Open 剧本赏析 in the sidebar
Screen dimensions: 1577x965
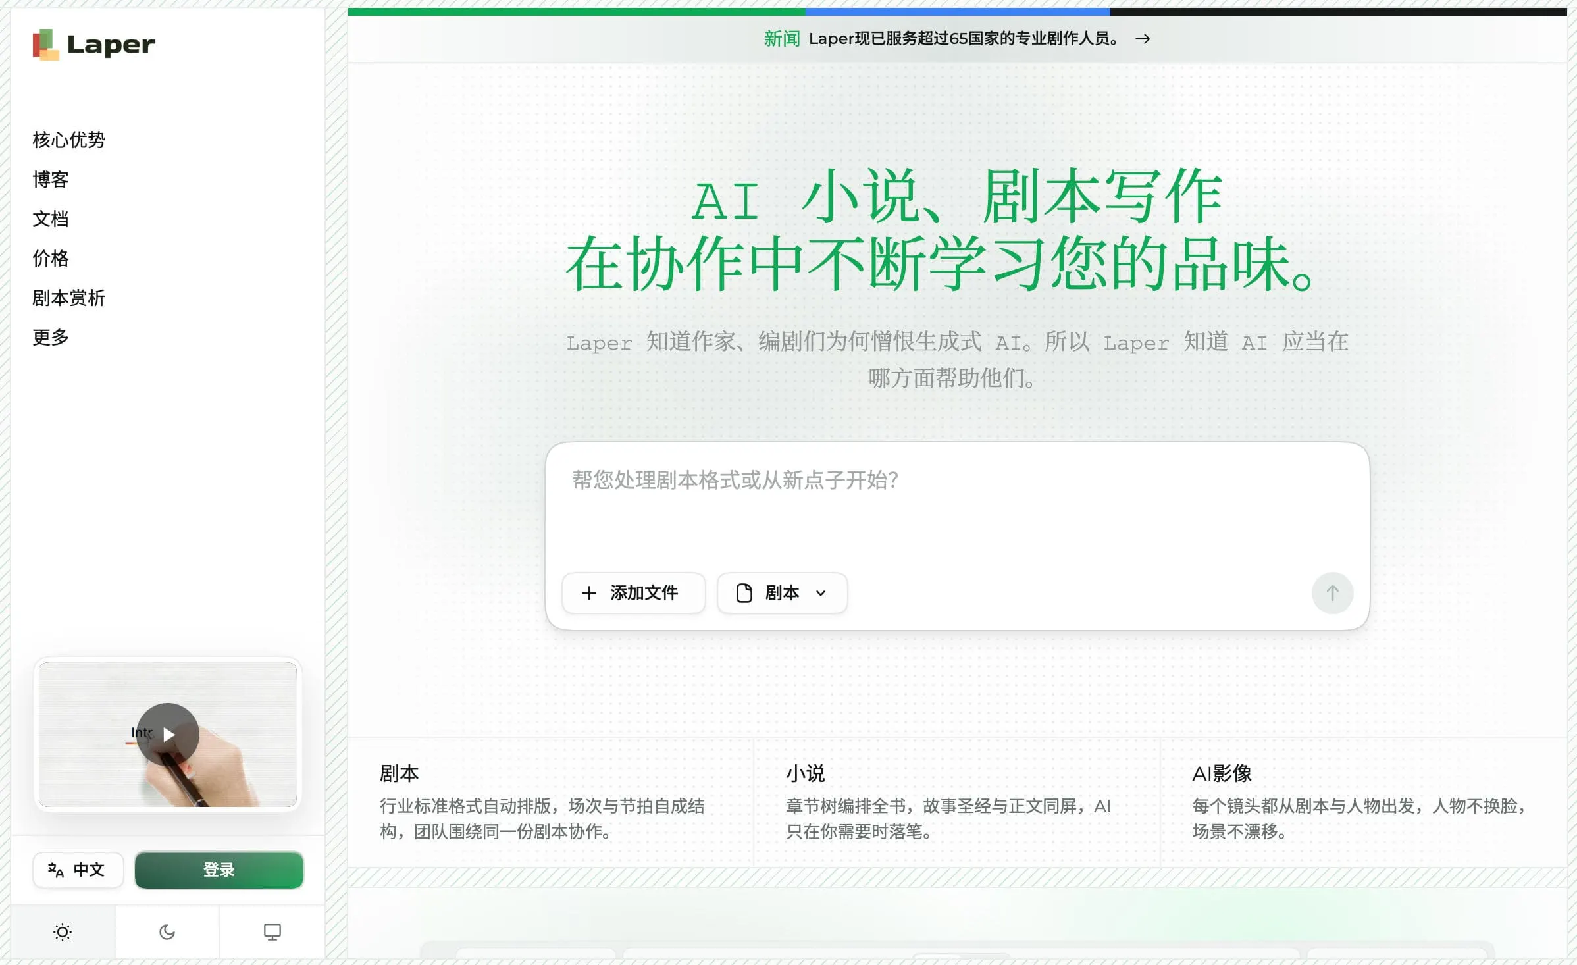click(x=69, y=298)
